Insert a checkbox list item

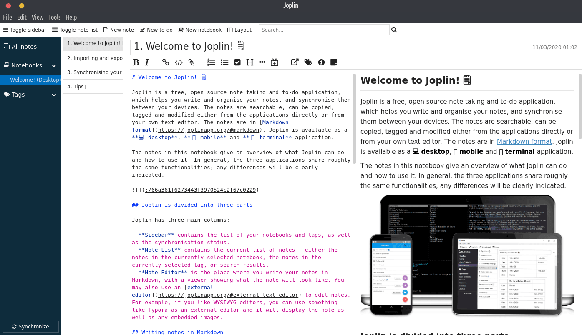point(237,62)
